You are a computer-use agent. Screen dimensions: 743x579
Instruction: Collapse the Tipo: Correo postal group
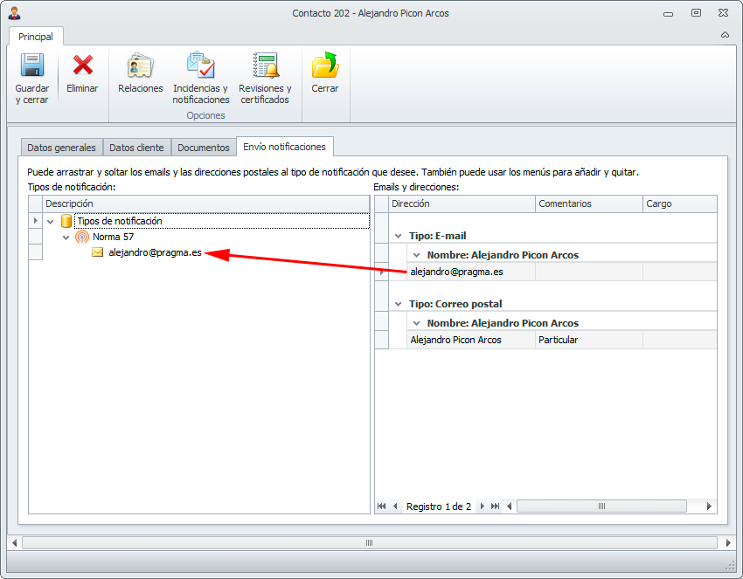tap(399, 304)
